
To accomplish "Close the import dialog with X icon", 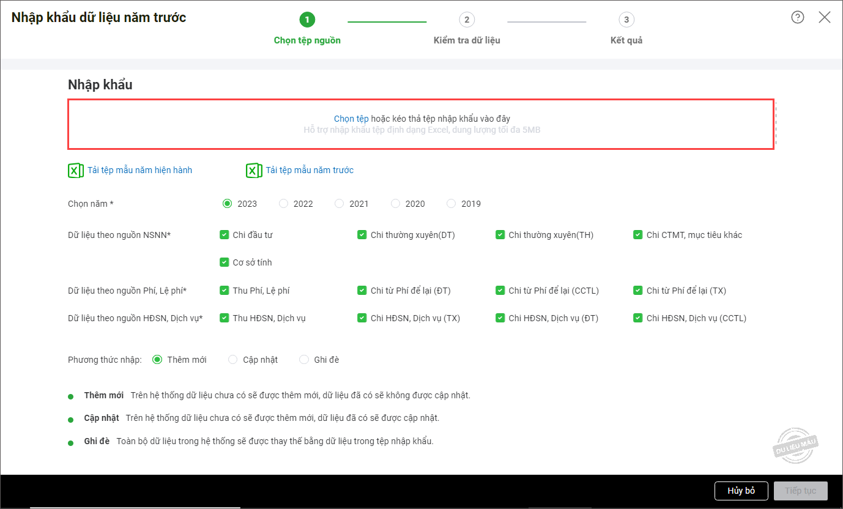I will pyautogui.click(x=825, y=17).
